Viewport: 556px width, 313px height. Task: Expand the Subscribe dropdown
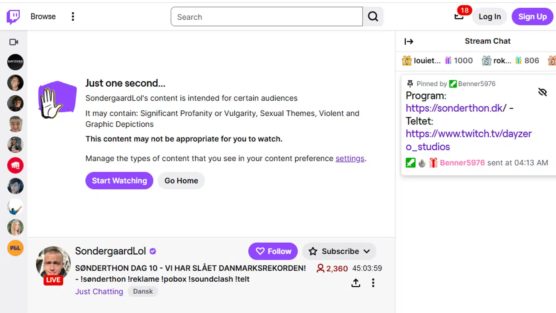click(339, 251)
